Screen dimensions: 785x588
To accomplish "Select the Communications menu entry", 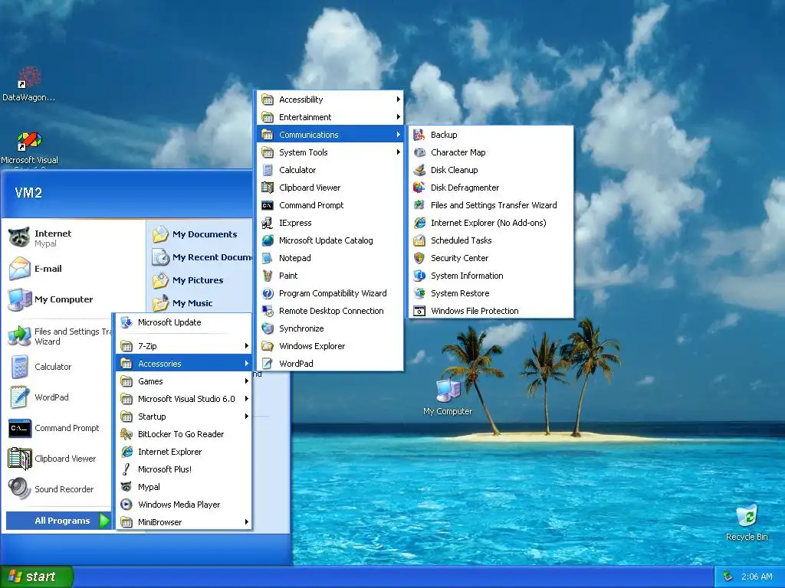I will click(331, 135).
